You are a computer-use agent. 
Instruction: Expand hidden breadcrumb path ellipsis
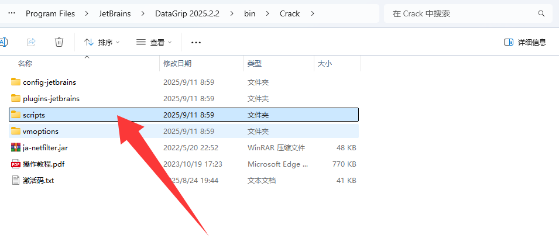click(12, 13)
